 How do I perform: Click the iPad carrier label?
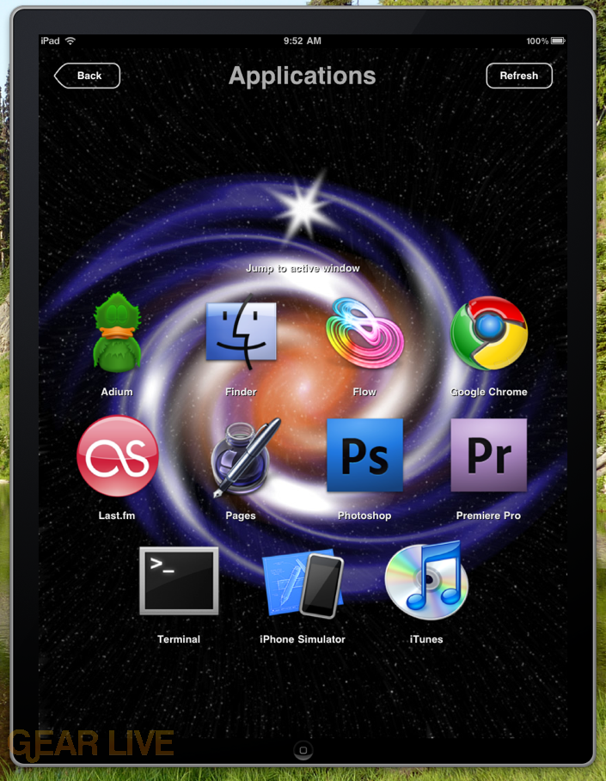(50, 41)
